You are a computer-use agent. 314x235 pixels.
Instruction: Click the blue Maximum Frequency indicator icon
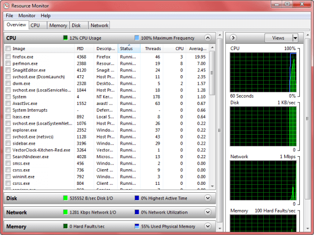click(x=137, y=38)
